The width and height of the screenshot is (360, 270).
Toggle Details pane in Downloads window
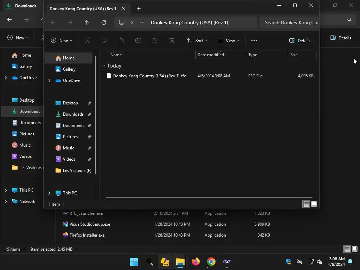pyautogui.click(x=340, y=38)
